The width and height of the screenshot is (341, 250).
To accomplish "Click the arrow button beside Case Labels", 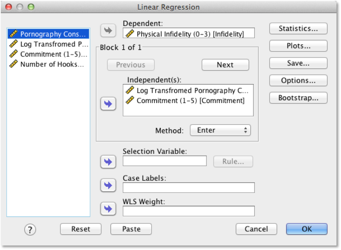I will click(x=108, y=185).
